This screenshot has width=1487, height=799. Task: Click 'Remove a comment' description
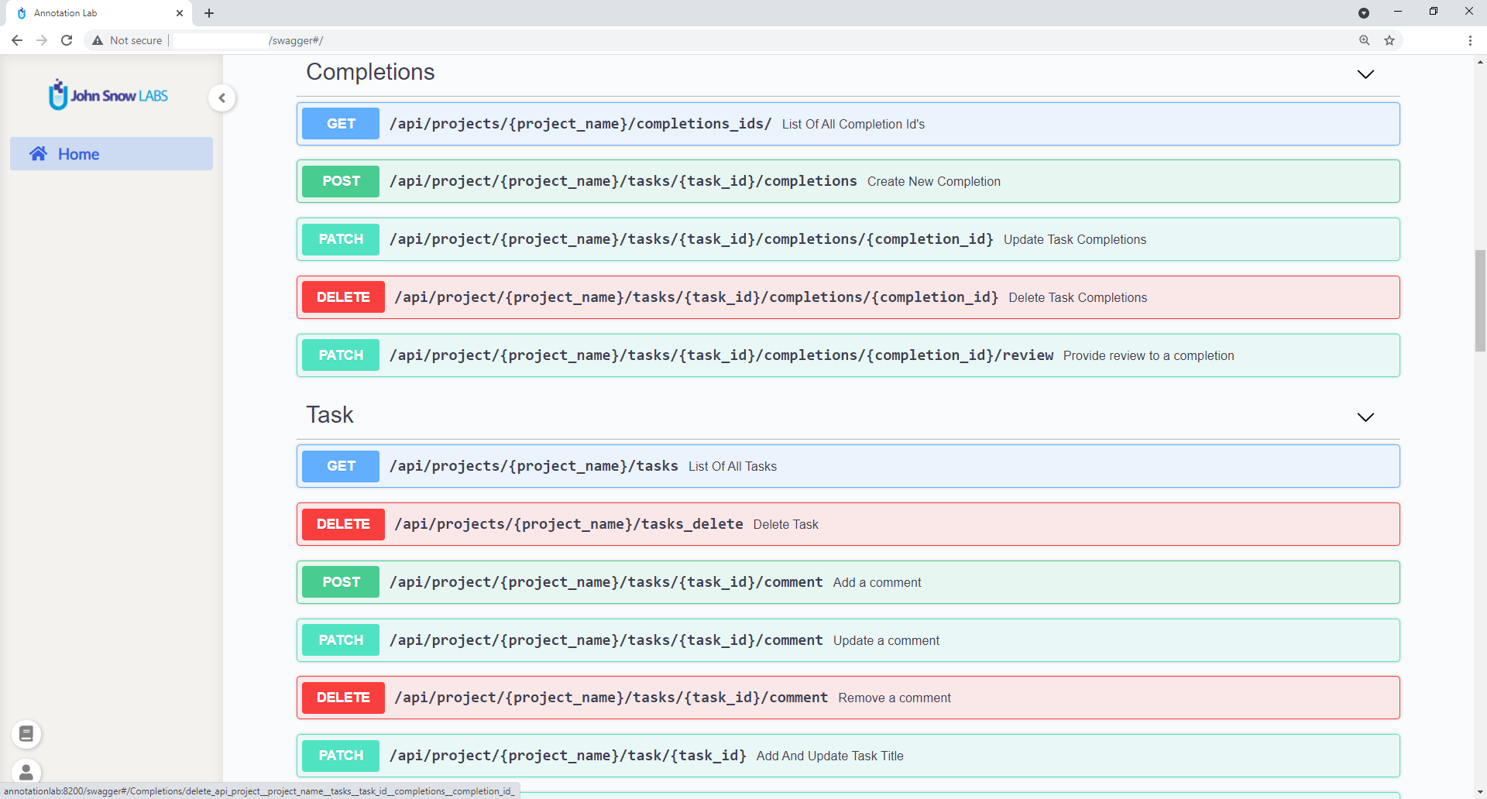coord(895,698)
